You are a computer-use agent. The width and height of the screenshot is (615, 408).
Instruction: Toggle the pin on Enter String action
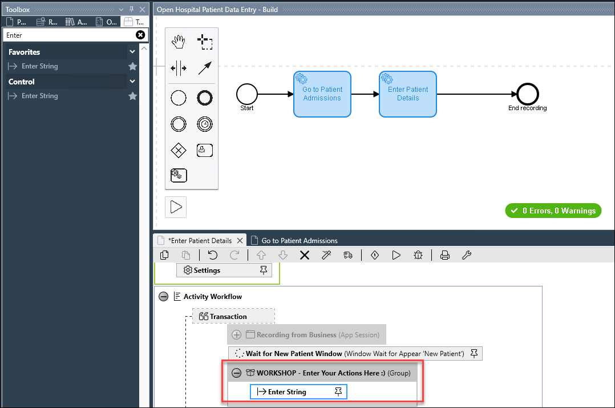338,391
